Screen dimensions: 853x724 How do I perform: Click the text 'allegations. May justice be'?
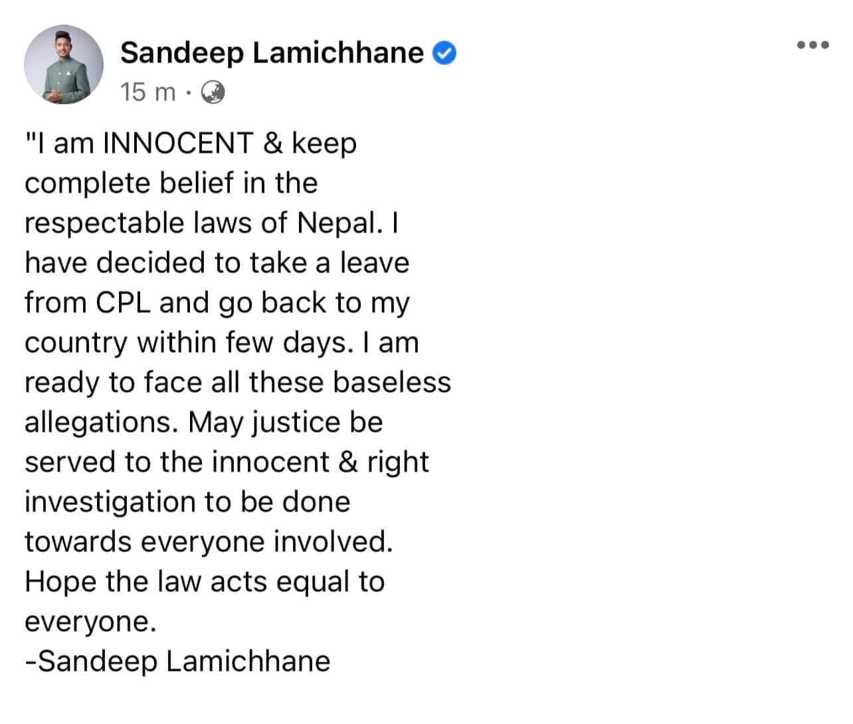[x=203, y=422]
